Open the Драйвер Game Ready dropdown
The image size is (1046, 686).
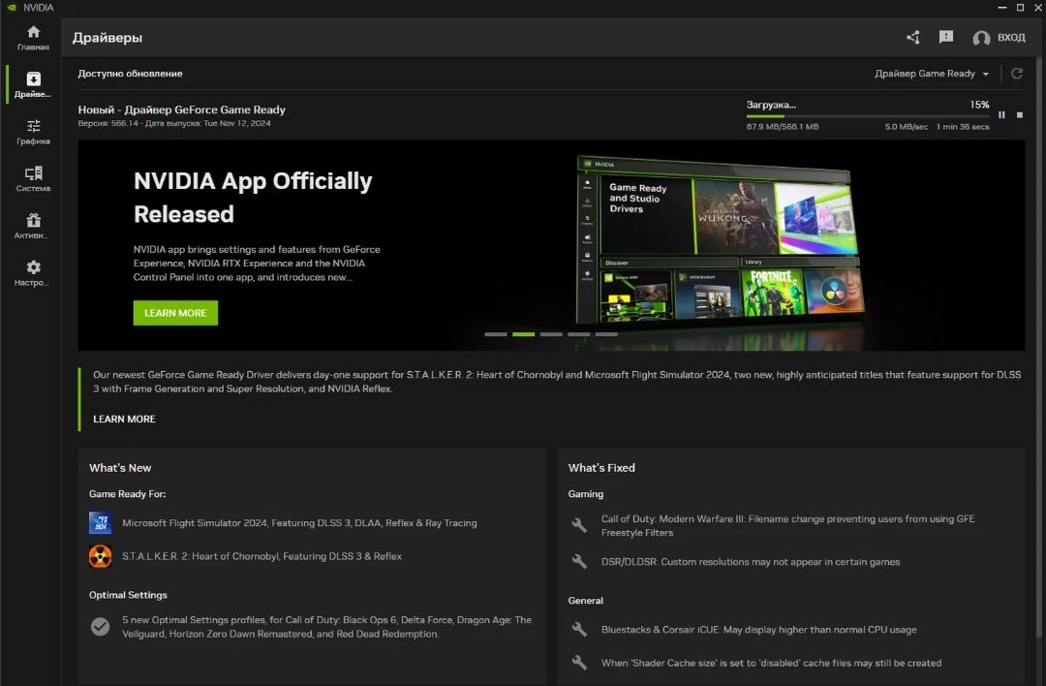932,74
